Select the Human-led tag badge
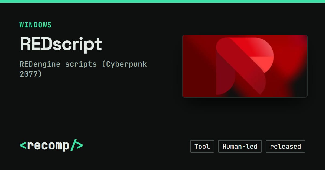325x170 pixels. [240, 147]
